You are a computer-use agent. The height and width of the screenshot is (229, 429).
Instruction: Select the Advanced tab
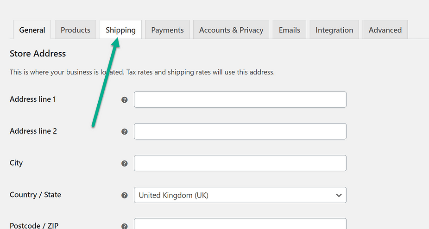[x=385, y=30]
